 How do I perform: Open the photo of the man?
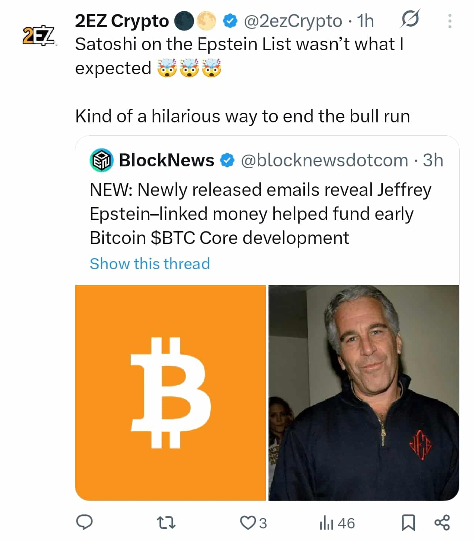(364, 393)
